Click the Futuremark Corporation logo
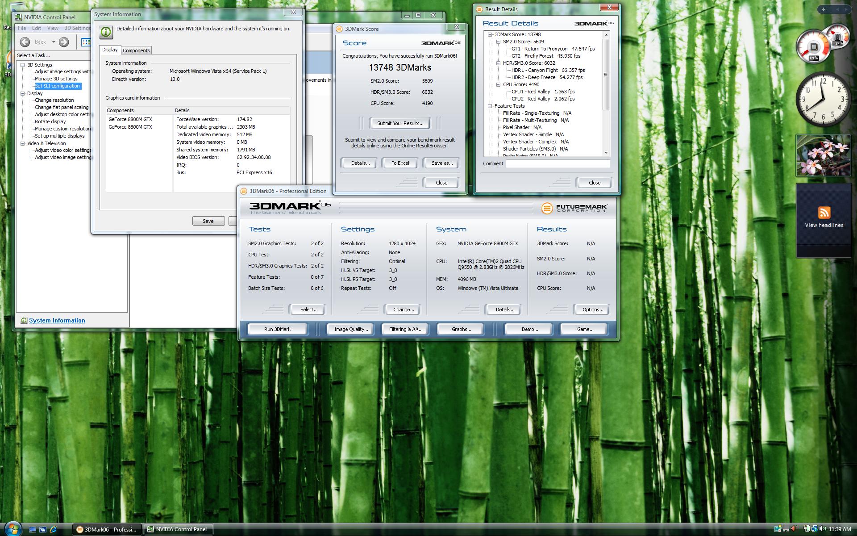The height and width of the screenshot is (536, 857). 574,208
